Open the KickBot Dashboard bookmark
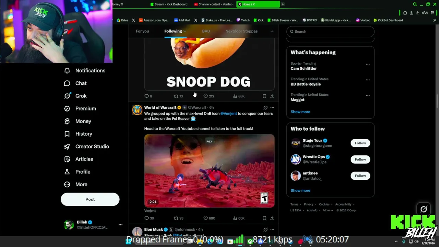This screenshot has height=247, width=439. pos(388,20)
